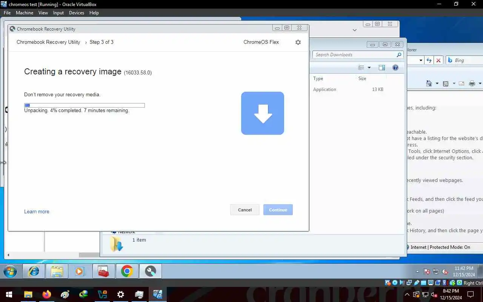Open the VirtualBox Input menu
Screen dimensions: 483x302
coord(58,13)
